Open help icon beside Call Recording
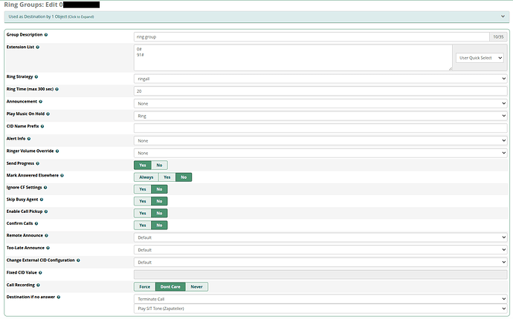The width and height of the screenshot is (513, 319). click(38, 285)
